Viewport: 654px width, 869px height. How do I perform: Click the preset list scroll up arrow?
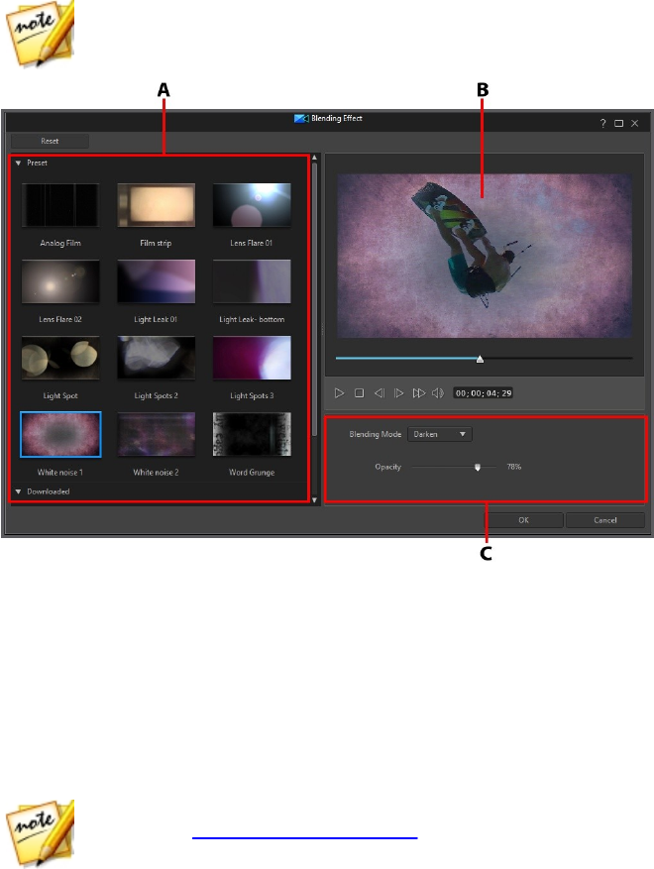point(315,158)
